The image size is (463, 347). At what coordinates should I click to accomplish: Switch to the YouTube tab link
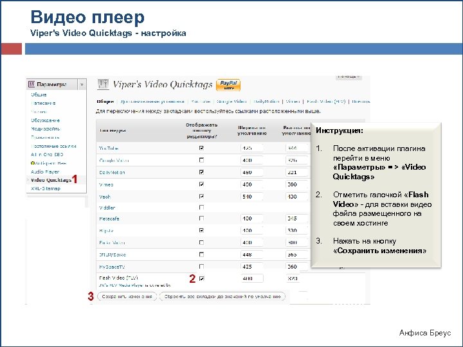pyautogui.click(x=201, y=102)
